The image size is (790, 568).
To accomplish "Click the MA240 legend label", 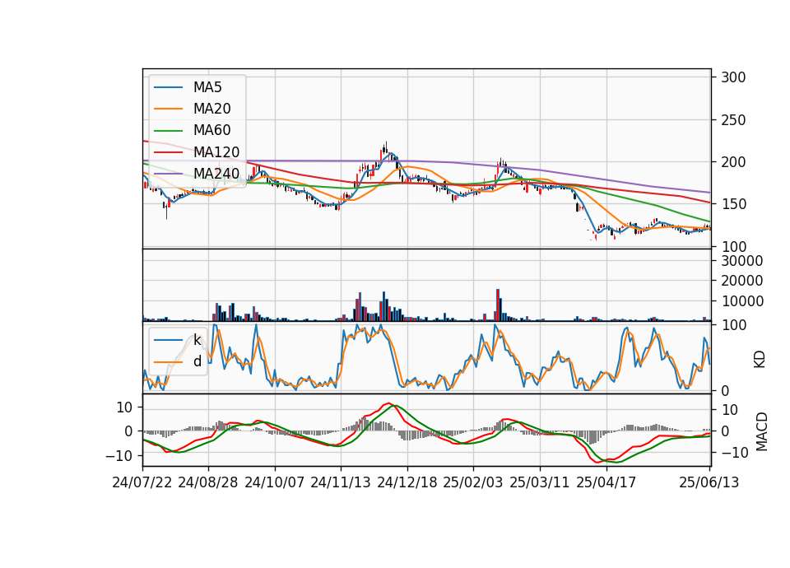I will 216,174.
